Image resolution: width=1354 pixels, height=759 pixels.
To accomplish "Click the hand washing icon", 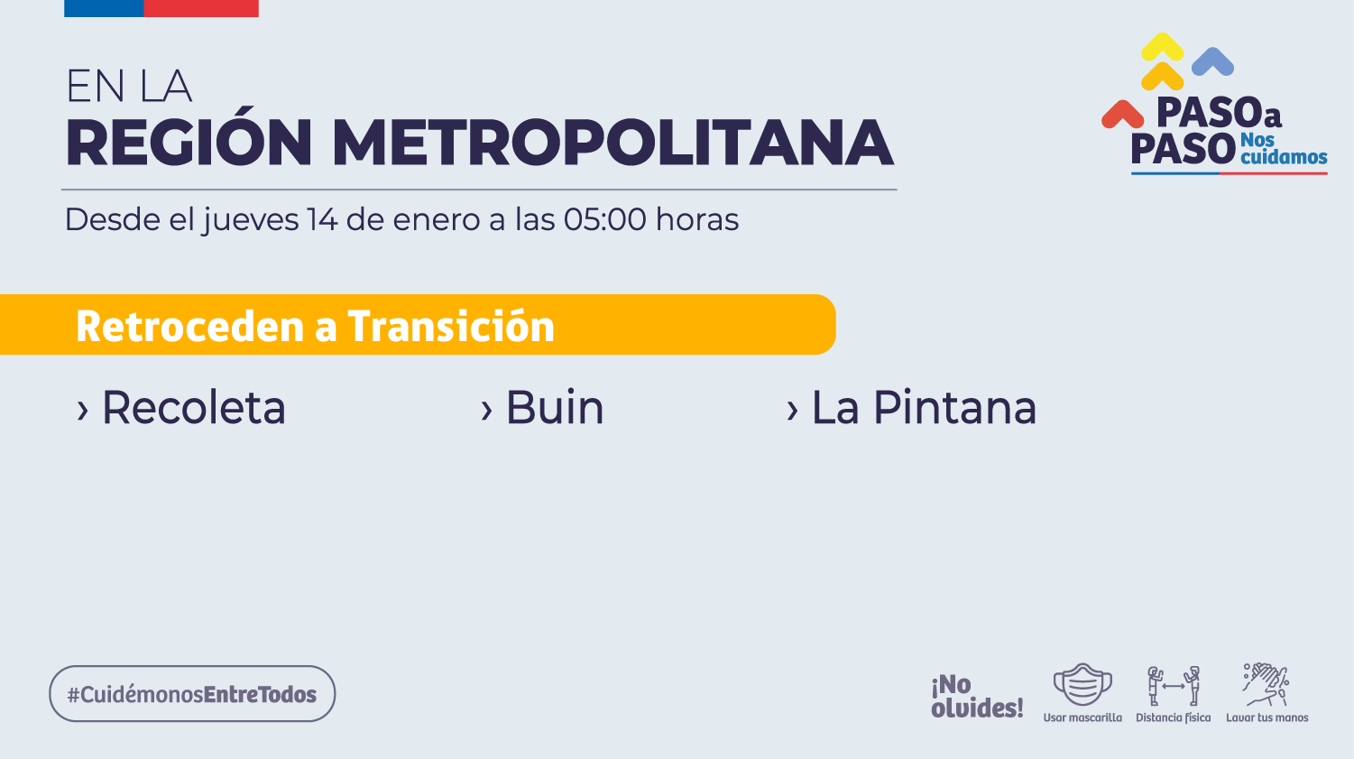I will 1266,685.
